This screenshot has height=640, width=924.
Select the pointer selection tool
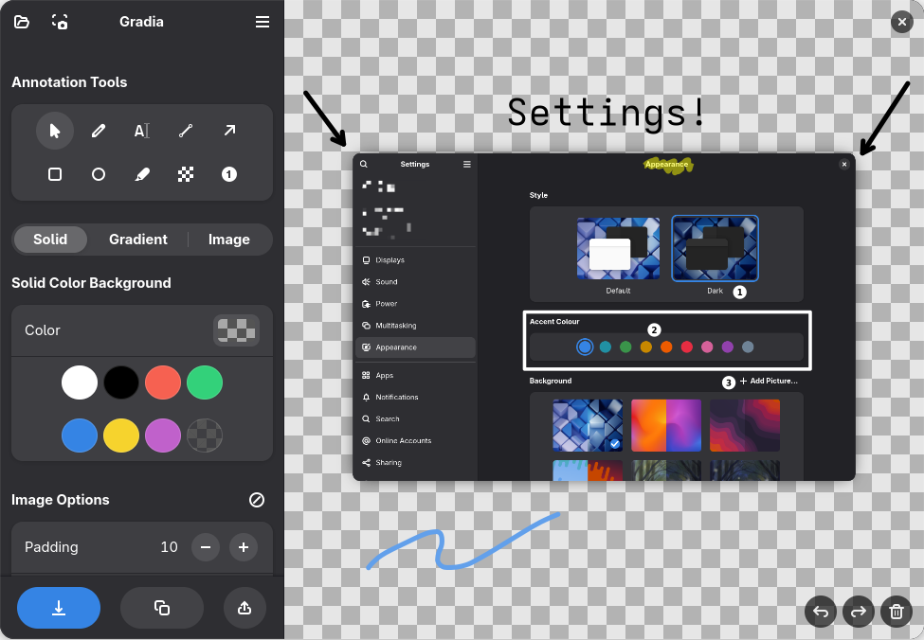(x=55, y=130)
